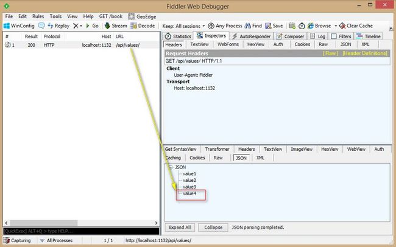Click the timer clock icon in toolbar
Viewport: 396px width, 247px height.
302,26
